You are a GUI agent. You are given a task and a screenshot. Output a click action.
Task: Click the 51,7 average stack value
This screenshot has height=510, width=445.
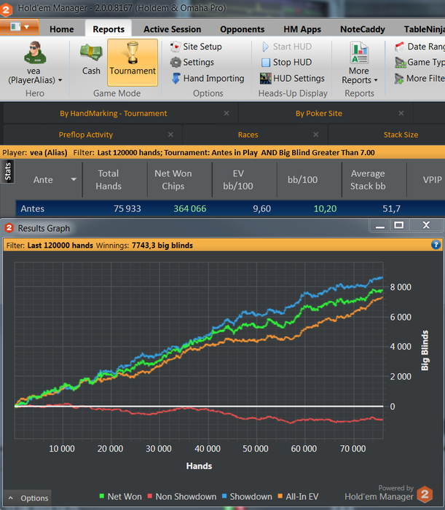(x=391, y=209)
